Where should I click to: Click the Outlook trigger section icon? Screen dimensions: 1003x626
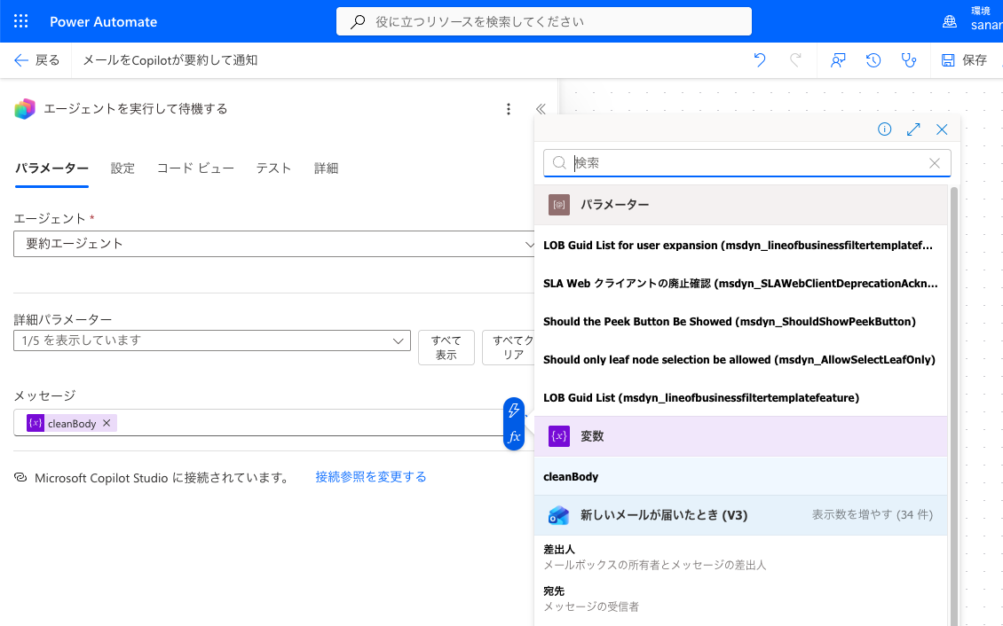point(559,515)
